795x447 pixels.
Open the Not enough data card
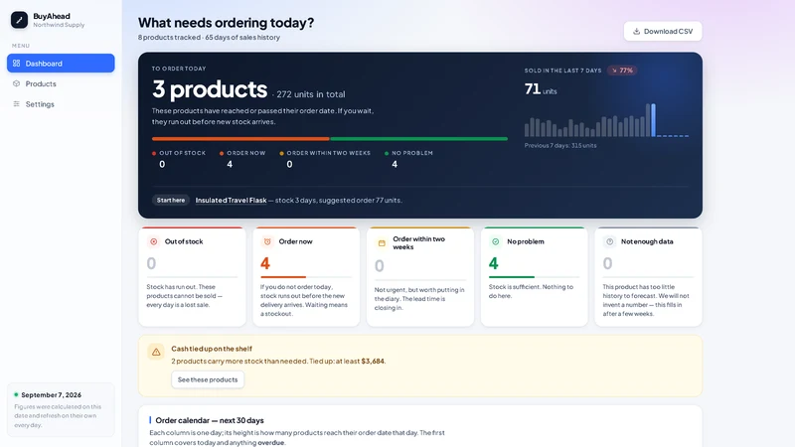[x=649, y=276]
